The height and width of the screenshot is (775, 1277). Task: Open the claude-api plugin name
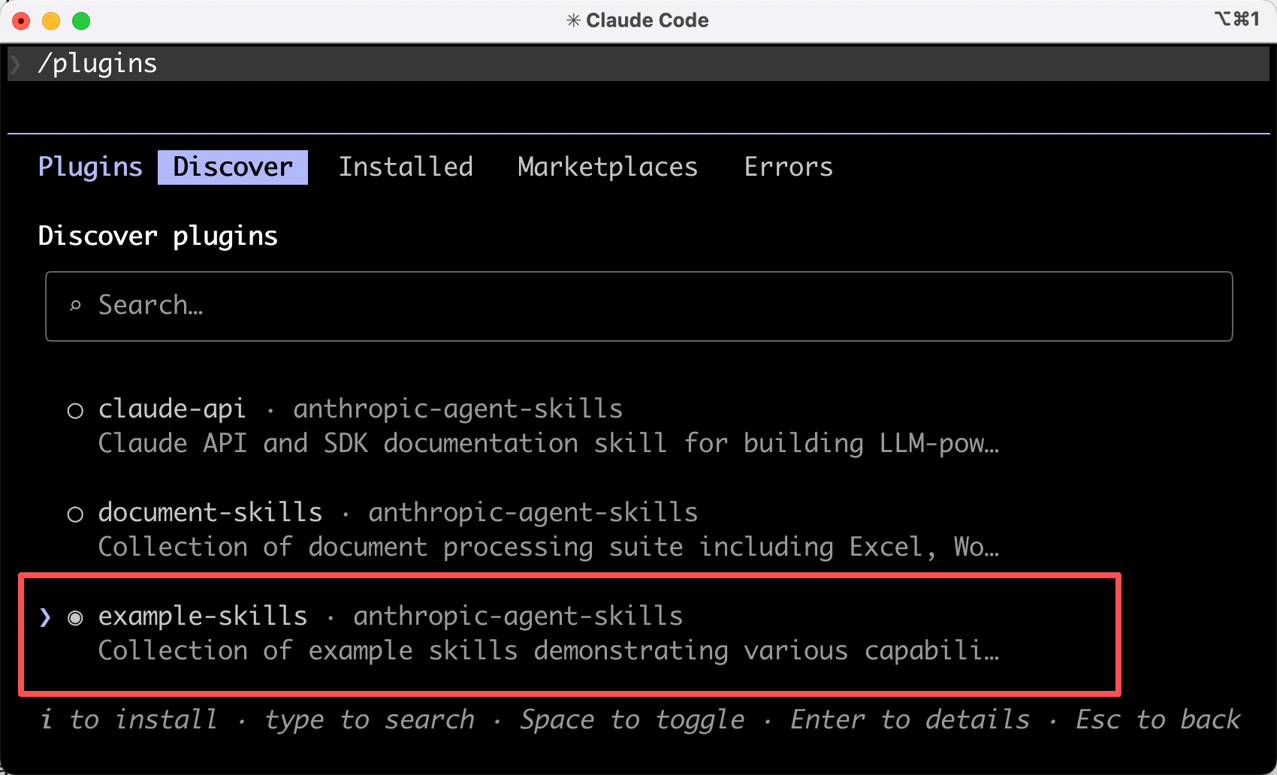click(x=172, y=409)
